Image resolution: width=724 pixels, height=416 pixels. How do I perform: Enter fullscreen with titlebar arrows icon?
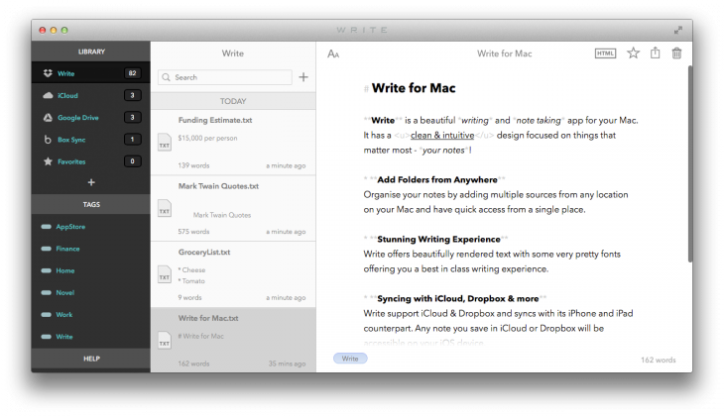pos(677,31)
